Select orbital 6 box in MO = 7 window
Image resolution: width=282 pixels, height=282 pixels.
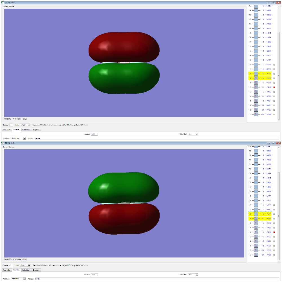[x=256, y=92]
